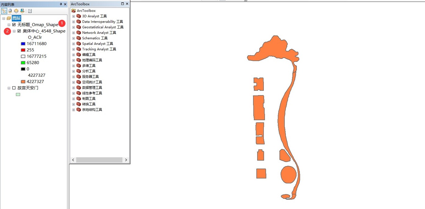This screenshot has height=209, width=425.
Task: Click List By Drawing Order icon
Action: 4,11
